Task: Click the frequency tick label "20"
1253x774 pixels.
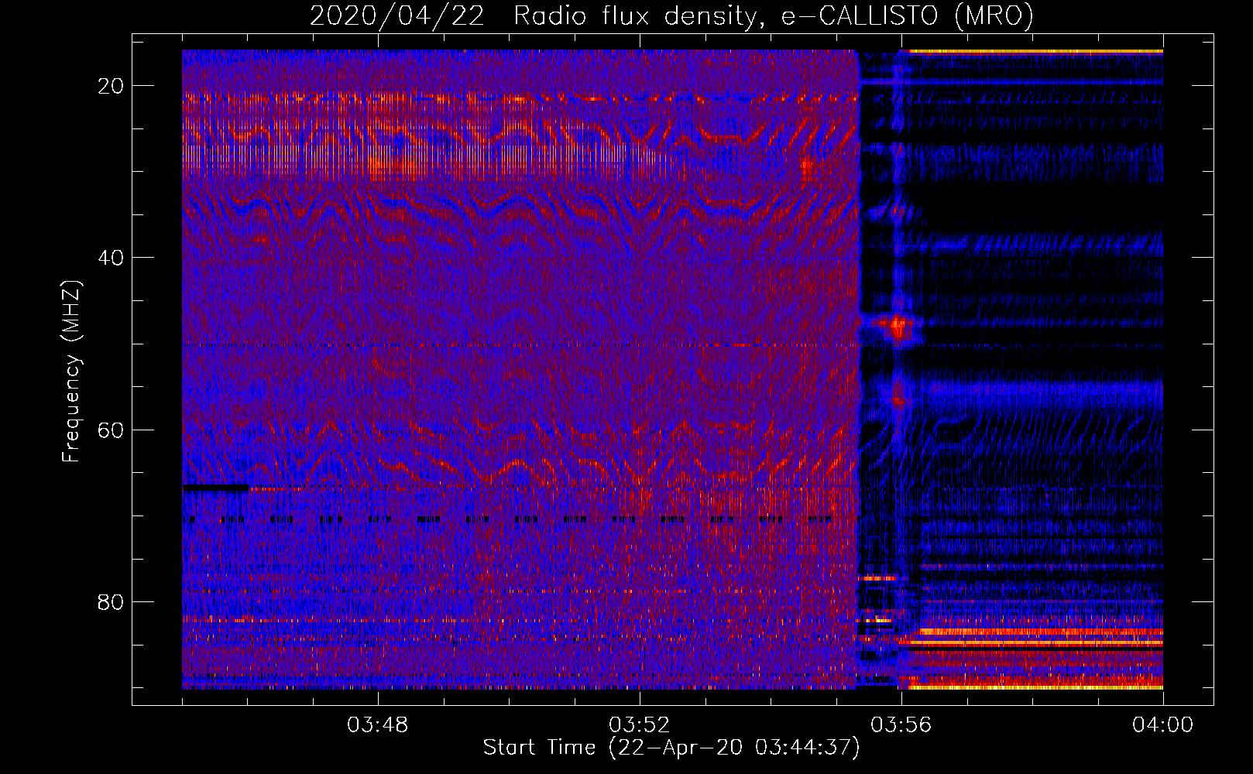Action: [x=111, y=85]
